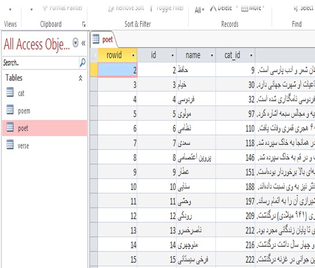This screenshot has height=268, width=315.
Task: Click the cat_id cell 209
Action: pos(236,216)
